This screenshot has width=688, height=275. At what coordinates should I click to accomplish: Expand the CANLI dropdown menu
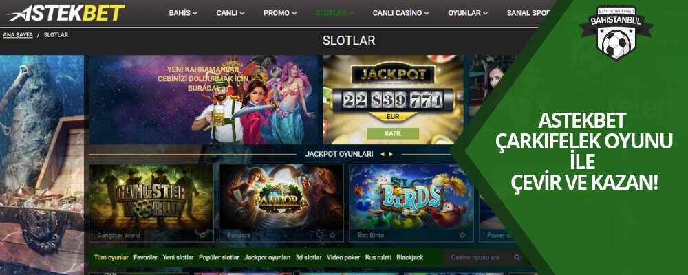point(230,13)
